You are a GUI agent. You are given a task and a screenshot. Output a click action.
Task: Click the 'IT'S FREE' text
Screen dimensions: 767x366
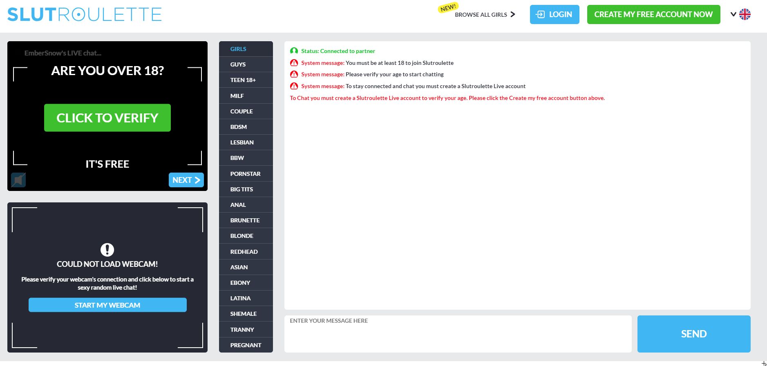(x=107, y=164)
